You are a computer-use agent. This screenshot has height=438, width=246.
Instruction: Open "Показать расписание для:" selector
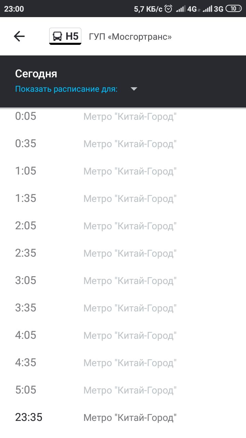point(66,89)
